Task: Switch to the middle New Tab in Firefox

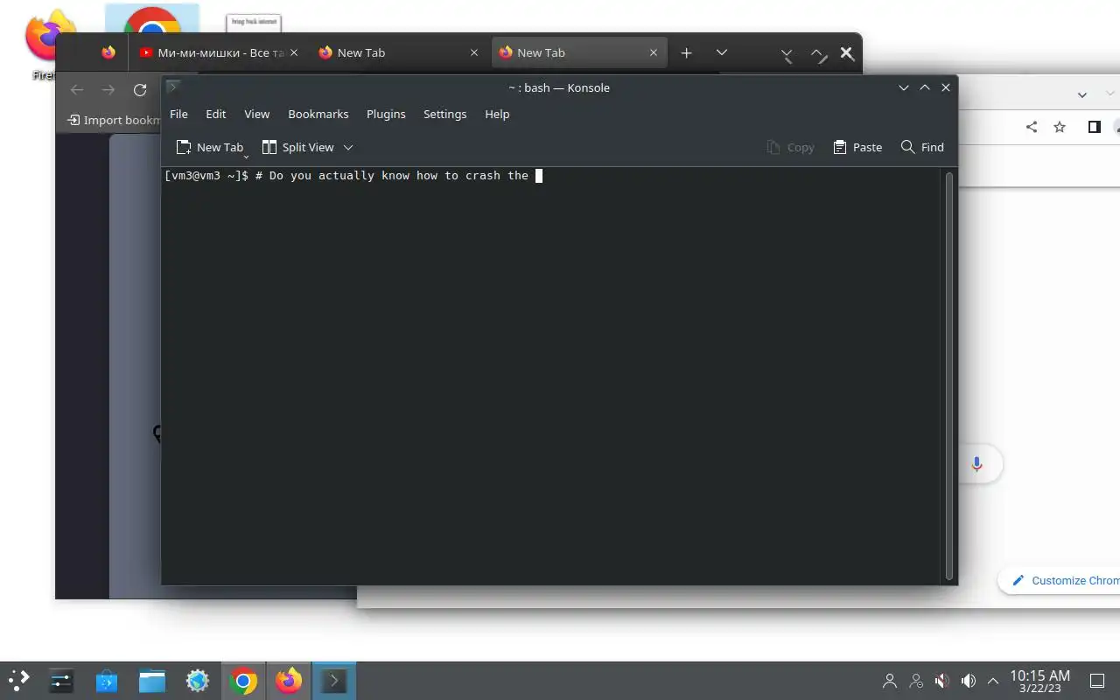Action: tap(398, 52)
